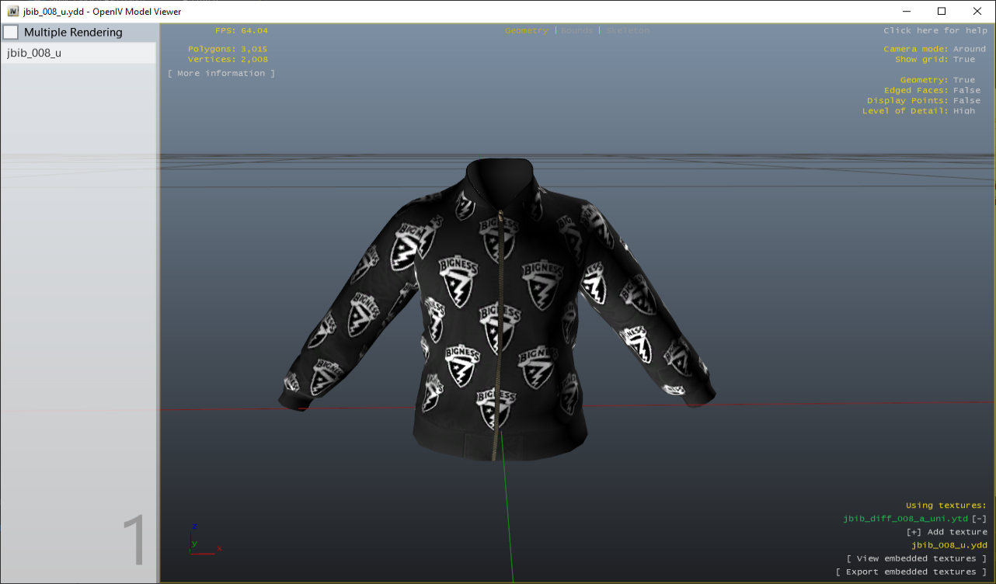Maximize the Model Viewer window
Image resolution: width=996 pixels, height=584 pixels.
(942, 11)
